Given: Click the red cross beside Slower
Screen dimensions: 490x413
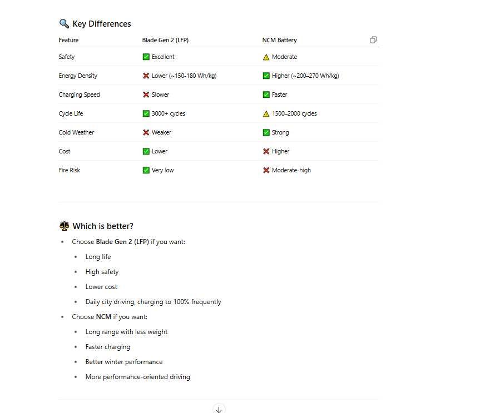Looking at the screenshot, I should [x=146, y=94].
